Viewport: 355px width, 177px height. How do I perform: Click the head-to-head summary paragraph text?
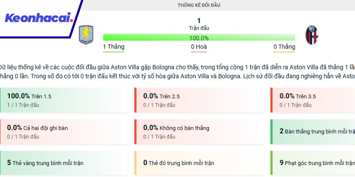[x=177, y=71]
